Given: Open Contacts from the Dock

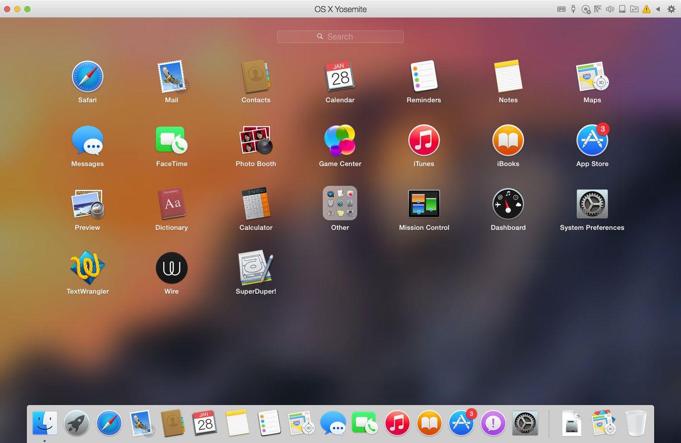Looking at the screenshot, I should click(x=173, y=423).
